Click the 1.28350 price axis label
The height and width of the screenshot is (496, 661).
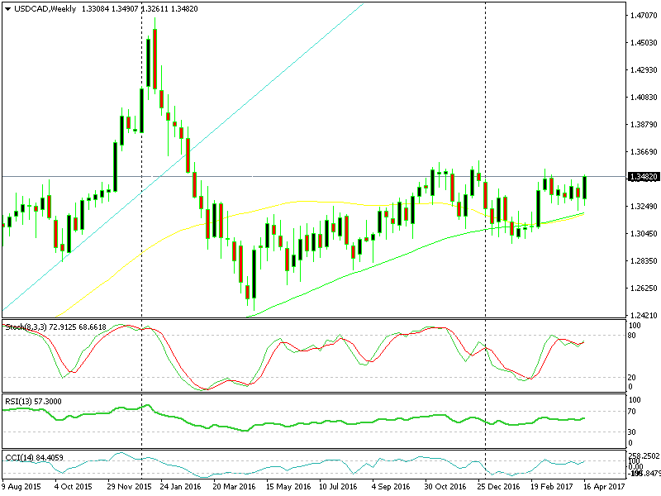click(644, 261)
